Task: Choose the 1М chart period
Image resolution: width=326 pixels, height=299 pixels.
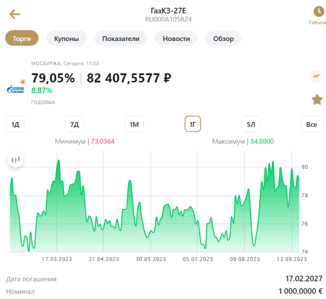Action: tap(134, 124)
